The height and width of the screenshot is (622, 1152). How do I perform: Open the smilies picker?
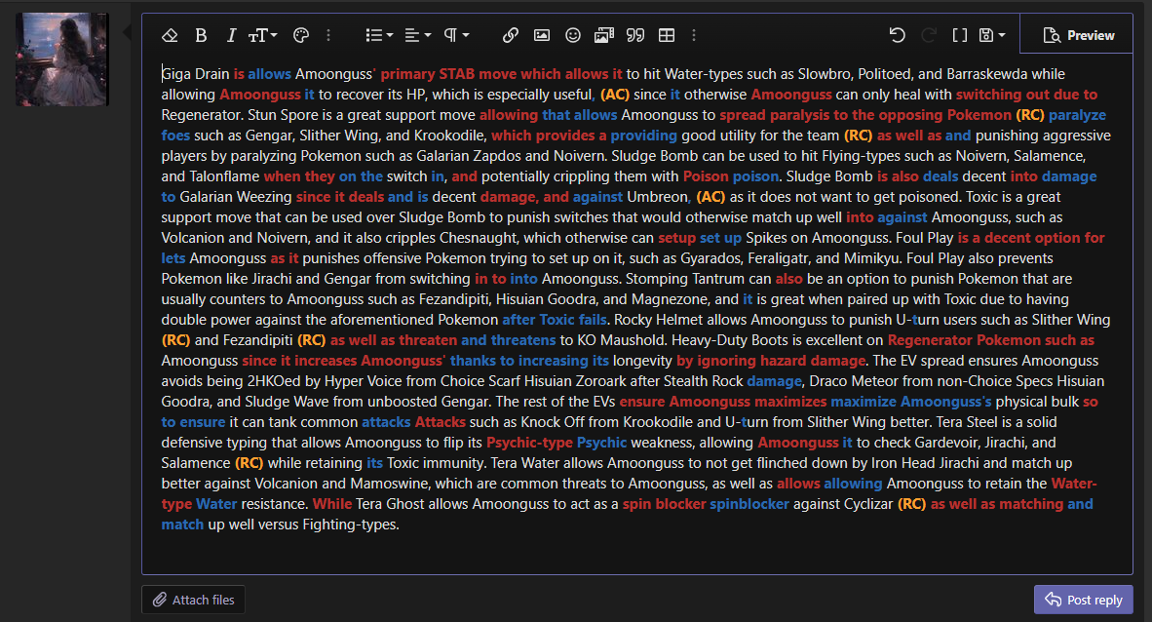point(573,35)
